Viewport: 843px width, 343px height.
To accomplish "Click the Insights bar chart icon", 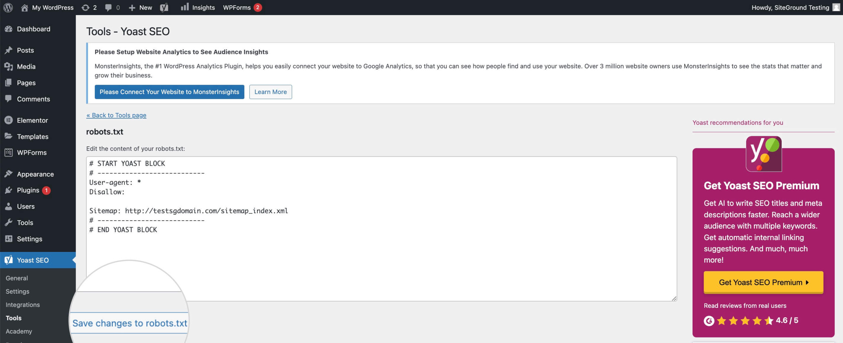I will (184, 7).
